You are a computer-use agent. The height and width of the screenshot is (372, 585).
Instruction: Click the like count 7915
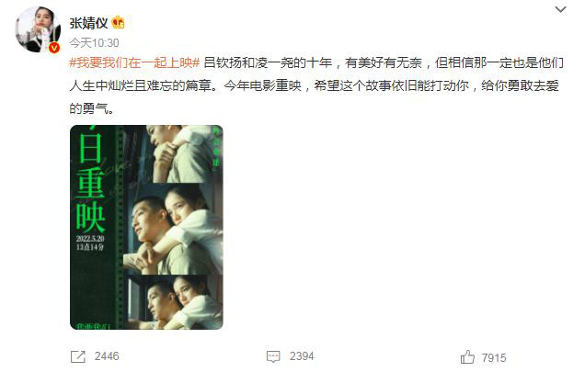[x=494, y=358]
